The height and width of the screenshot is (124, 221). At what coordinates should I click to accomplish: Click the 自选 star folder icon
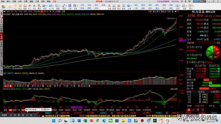coord(44,6)
